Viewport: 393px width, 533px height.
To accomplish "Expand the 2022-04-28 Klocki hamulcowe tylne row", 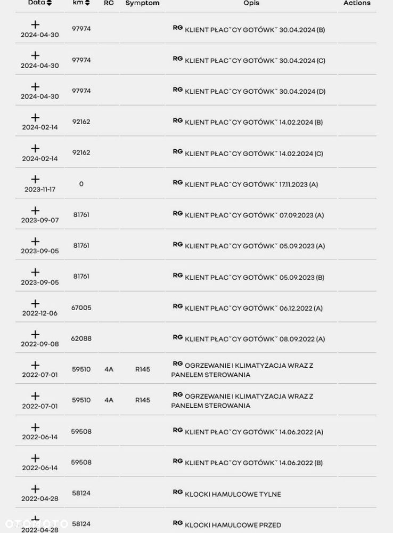I will tap(35, 489).
